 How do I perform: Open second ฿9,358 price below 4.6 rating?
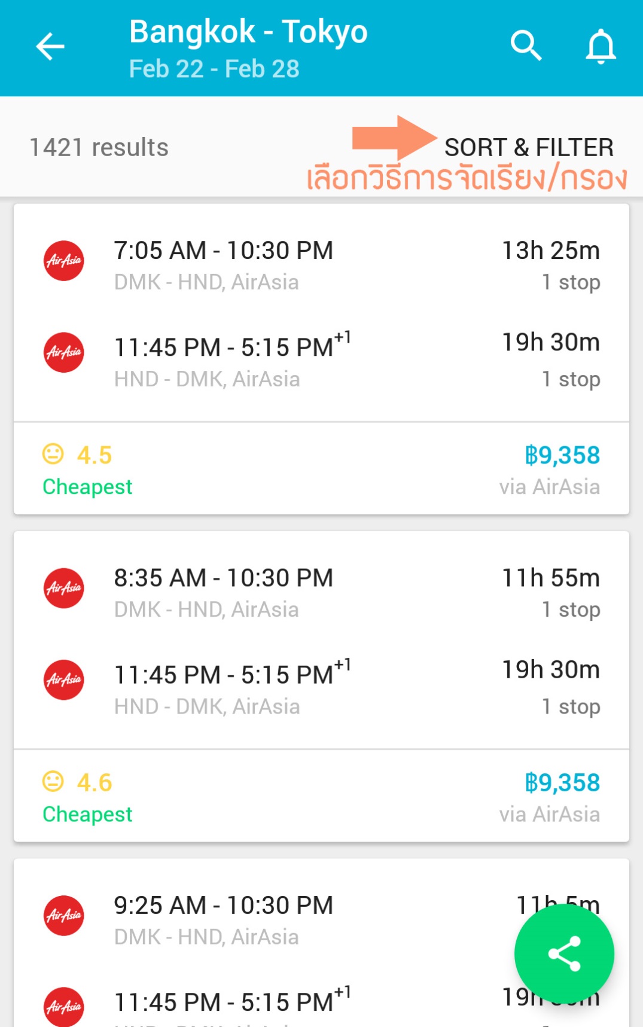click(562, 782)
